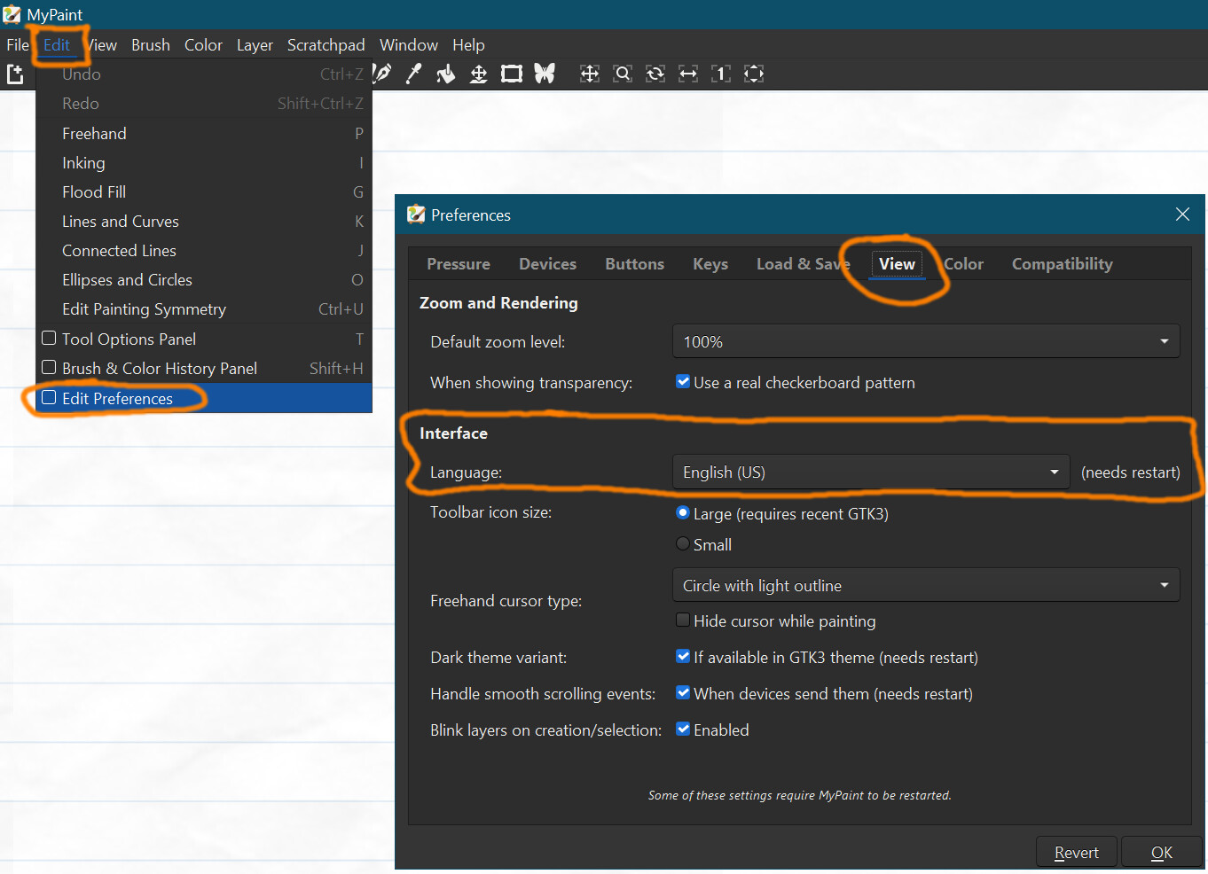Toggle Tool Options Panel checkbox
This screenshot has height=874, width=1208.
pos(49,338)
